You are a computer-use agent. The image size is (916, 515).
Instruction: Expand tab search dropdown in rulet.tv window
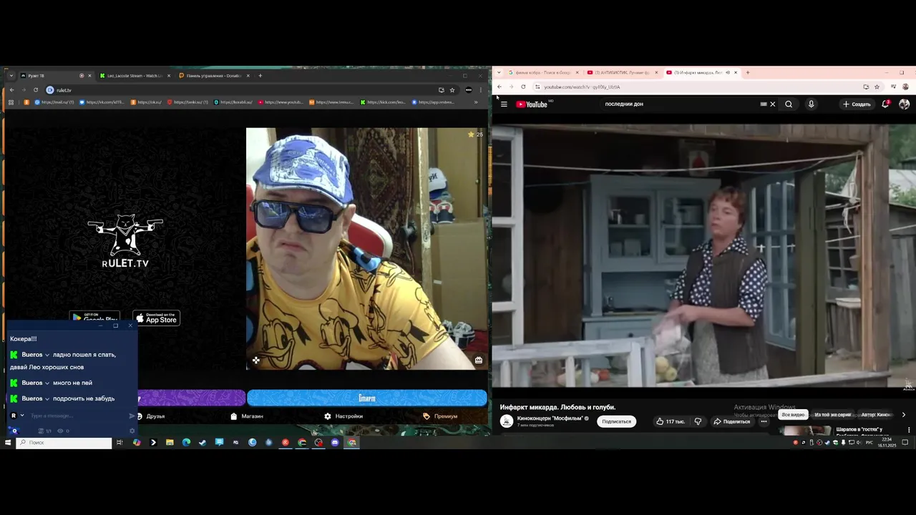click(11, 76)
